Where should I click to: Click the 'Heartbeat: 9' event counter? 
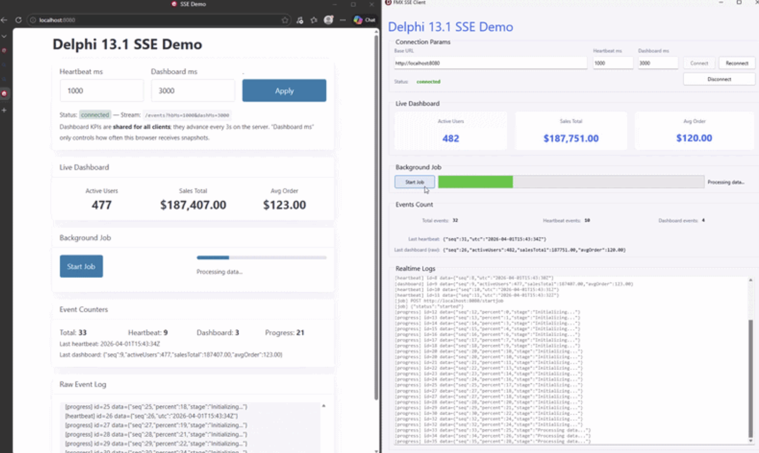(x=148, y=333)
